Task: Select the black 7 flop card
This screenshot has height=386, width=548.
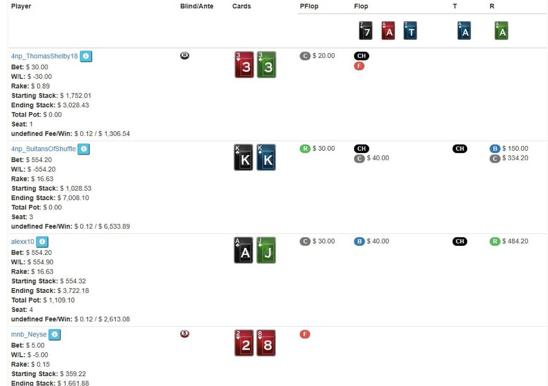Action: (x=366, y=31)
